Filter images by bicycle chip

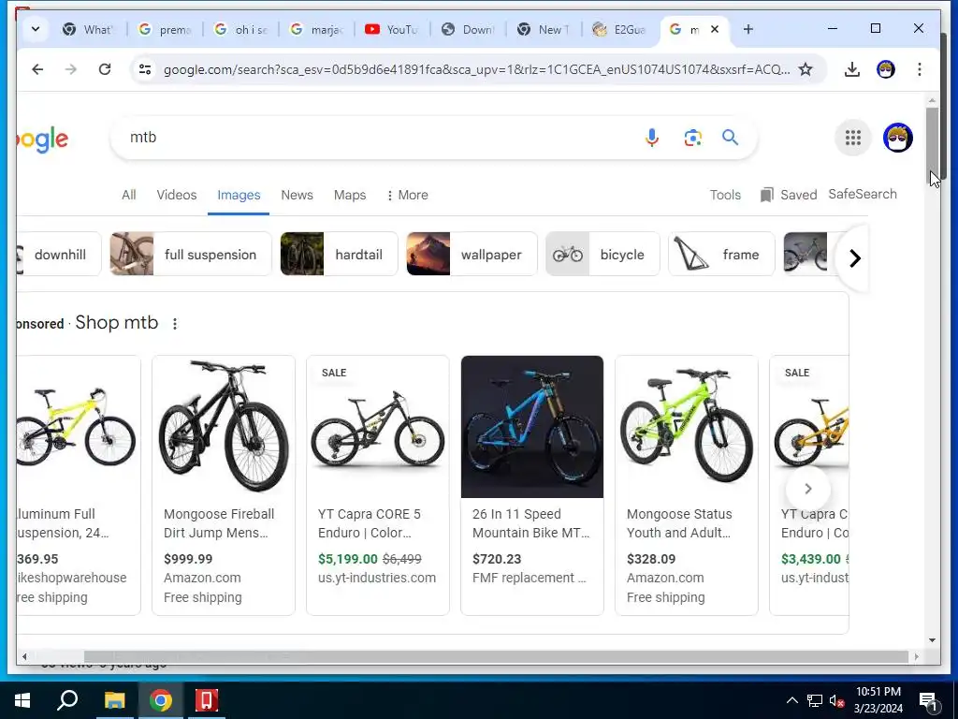[602, 254]
